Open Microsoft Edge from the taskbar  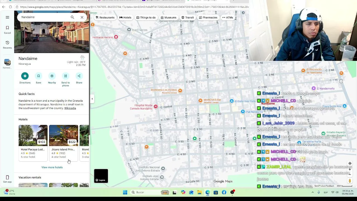click(208, 192)
